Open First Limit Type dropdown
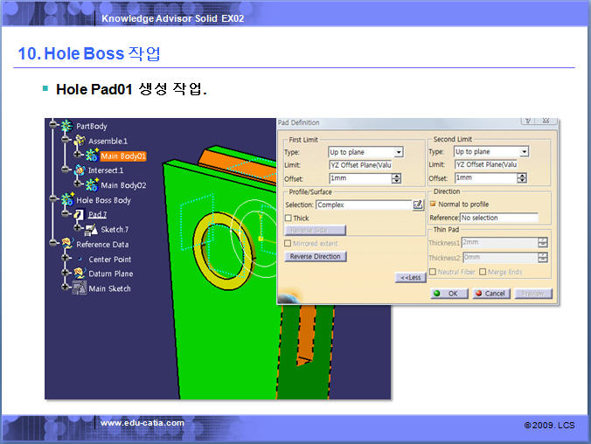 [x=399, y=152]
